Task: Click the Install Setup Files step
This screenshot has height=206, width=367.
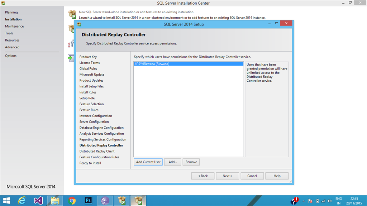Action: point(91,86)
